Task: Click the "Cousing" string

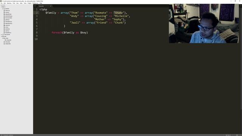Action: [101, 16]
